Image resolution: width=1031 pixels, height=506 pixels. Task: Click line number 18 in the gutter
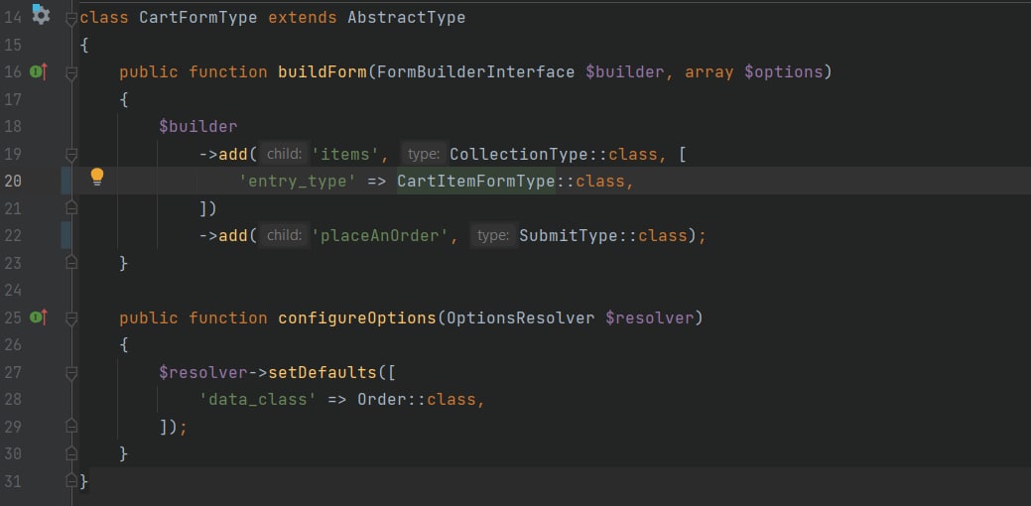tap(13, 126)
